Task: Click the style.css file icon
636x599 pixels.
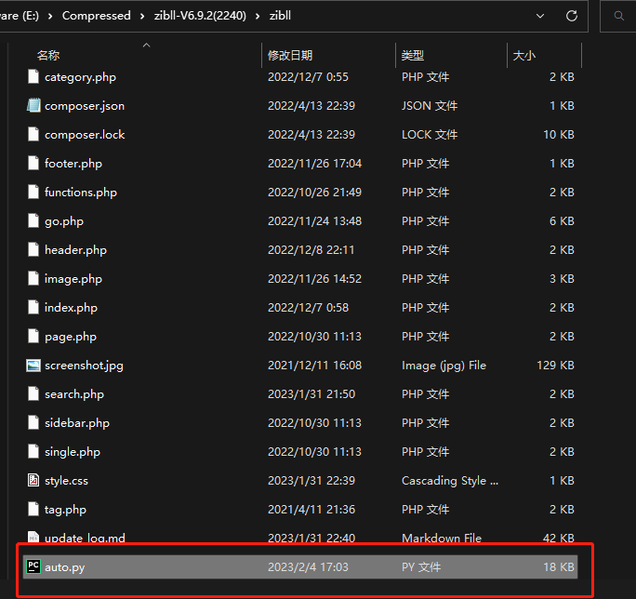Action: (33, 481)
